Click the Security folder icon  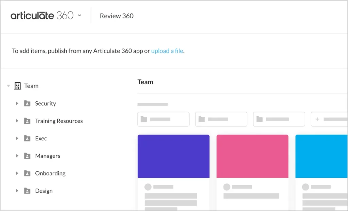click(27, 104)
